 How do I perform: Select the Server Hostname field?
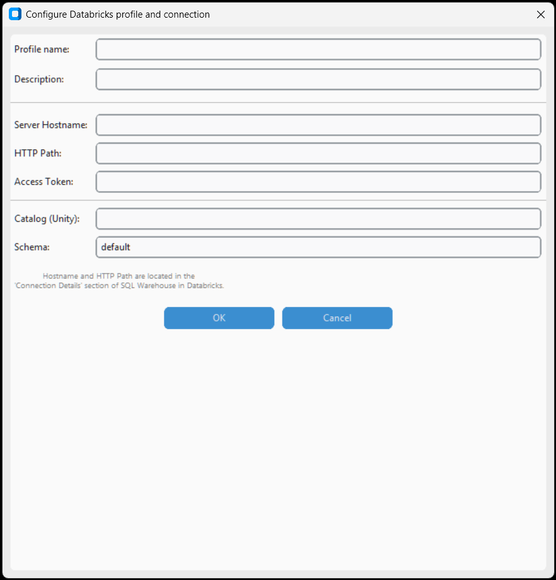coord(318,125)
